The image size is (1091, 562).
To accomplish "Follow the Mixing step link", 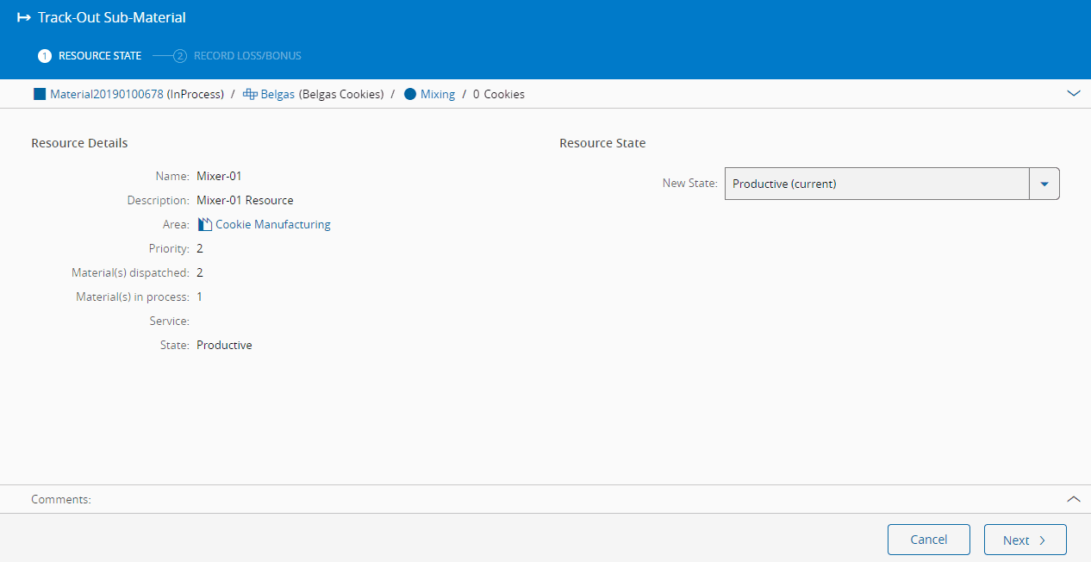I will [437, 94].
